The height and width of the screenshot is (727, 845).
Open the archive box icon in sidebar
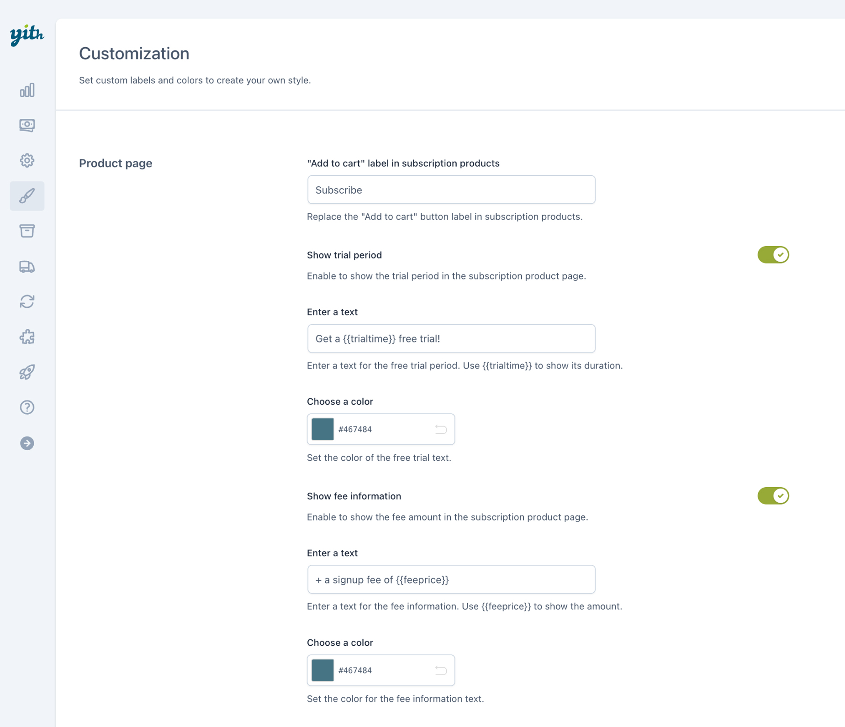coord(27,231)
